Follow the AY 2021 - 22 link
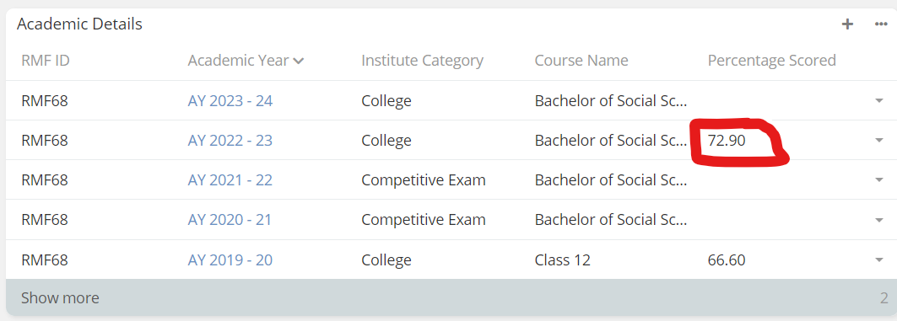 230,180
